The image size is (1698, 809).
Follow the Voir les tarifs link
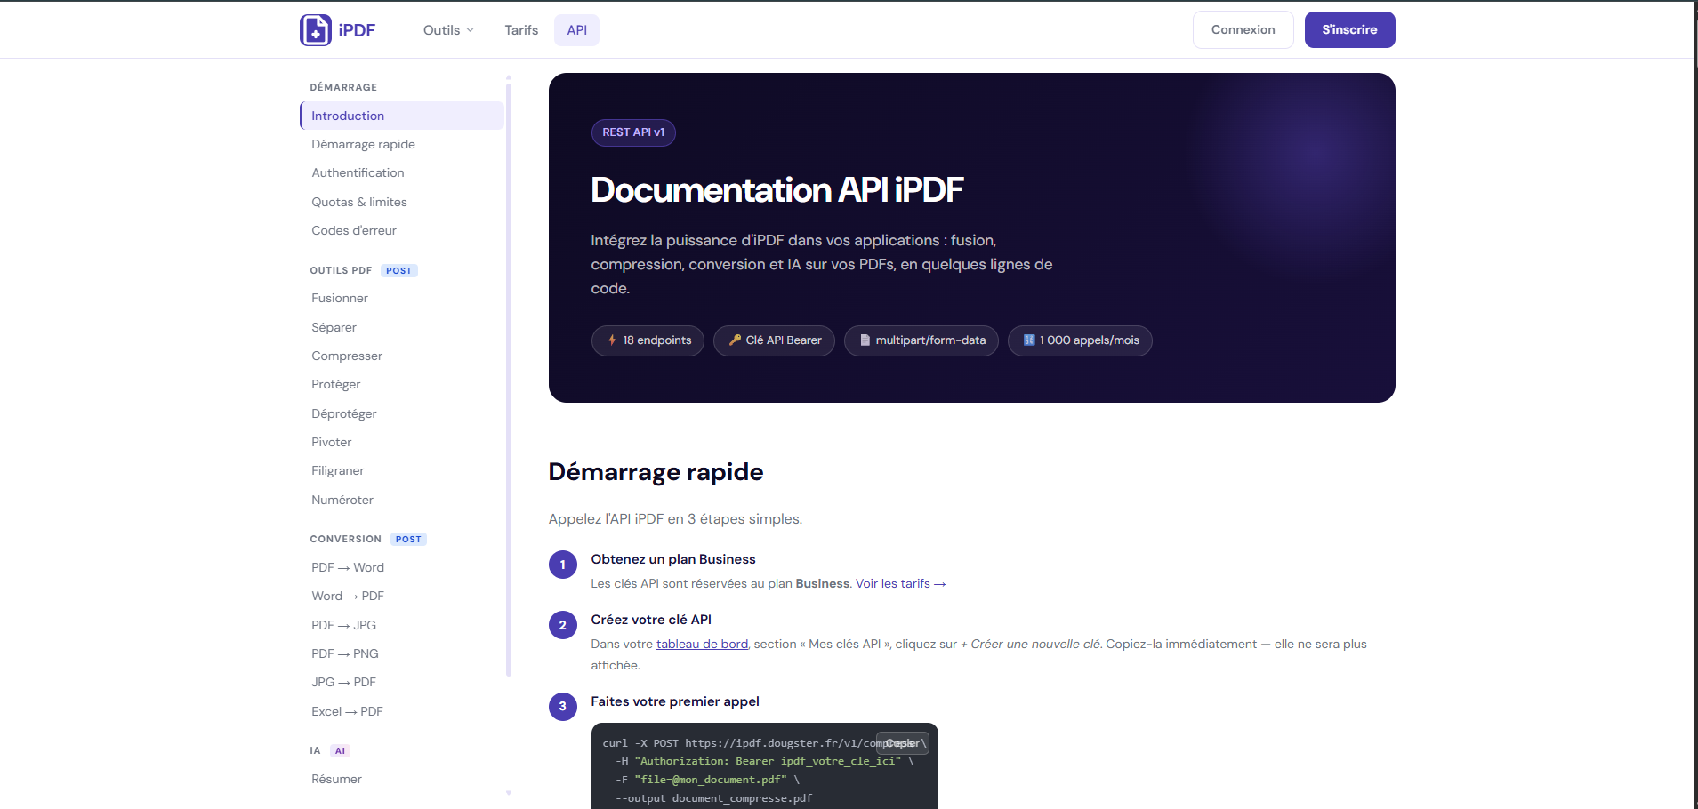[x=900, y=584]
